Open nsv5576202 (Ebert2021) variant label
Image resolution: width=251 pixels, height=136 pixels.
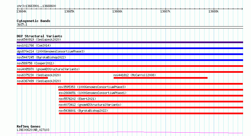[x=77, y=99]
